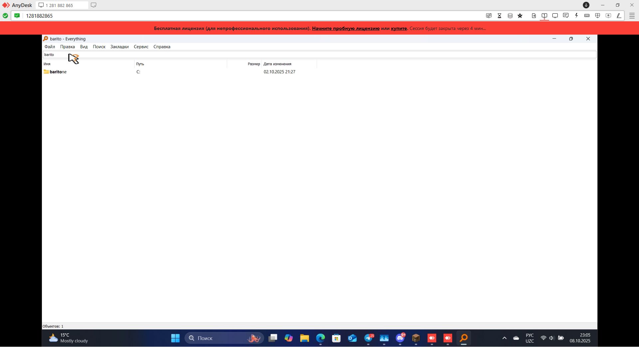The image size is (639, 347).
Task: Open the file transfer icon in AnyDesk toolbar
Action: tap(534, 16)
